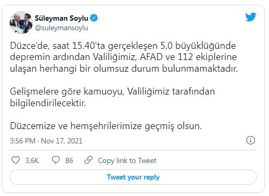
Task: Select Copy link to Tweet
Action: [127, 160]
